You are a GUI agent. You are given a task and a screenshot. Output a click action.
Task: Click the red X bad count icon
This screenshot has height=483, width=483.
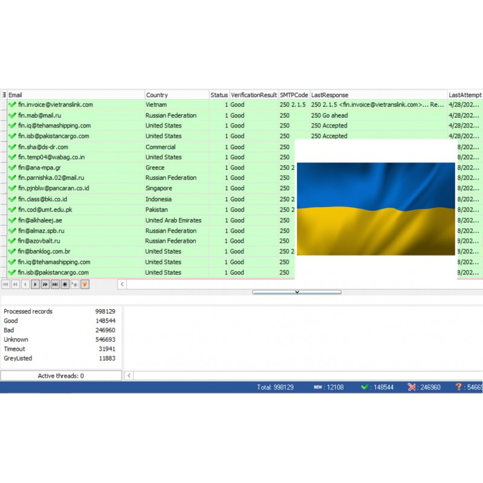(x=412, y=387)
